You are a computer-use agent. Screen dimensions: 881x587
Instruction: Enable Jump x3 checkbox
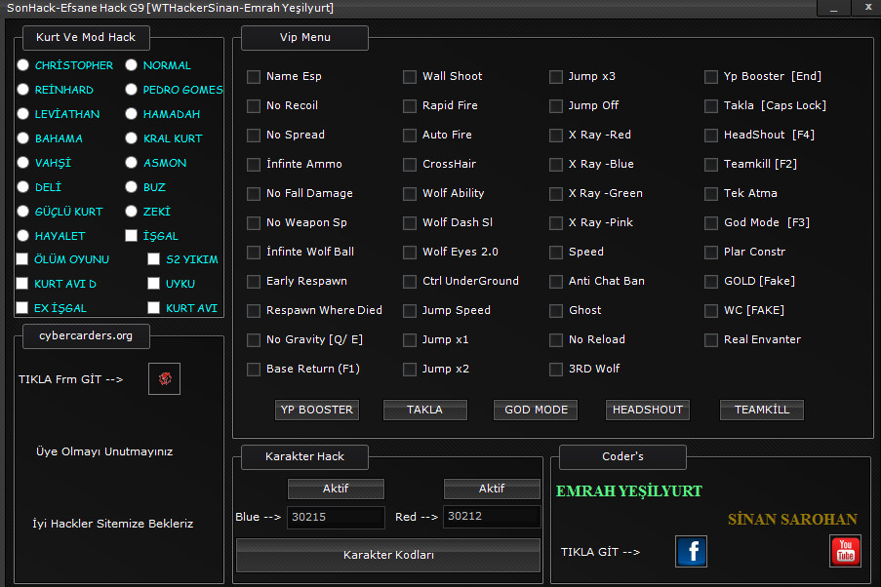tap(556, 76)
